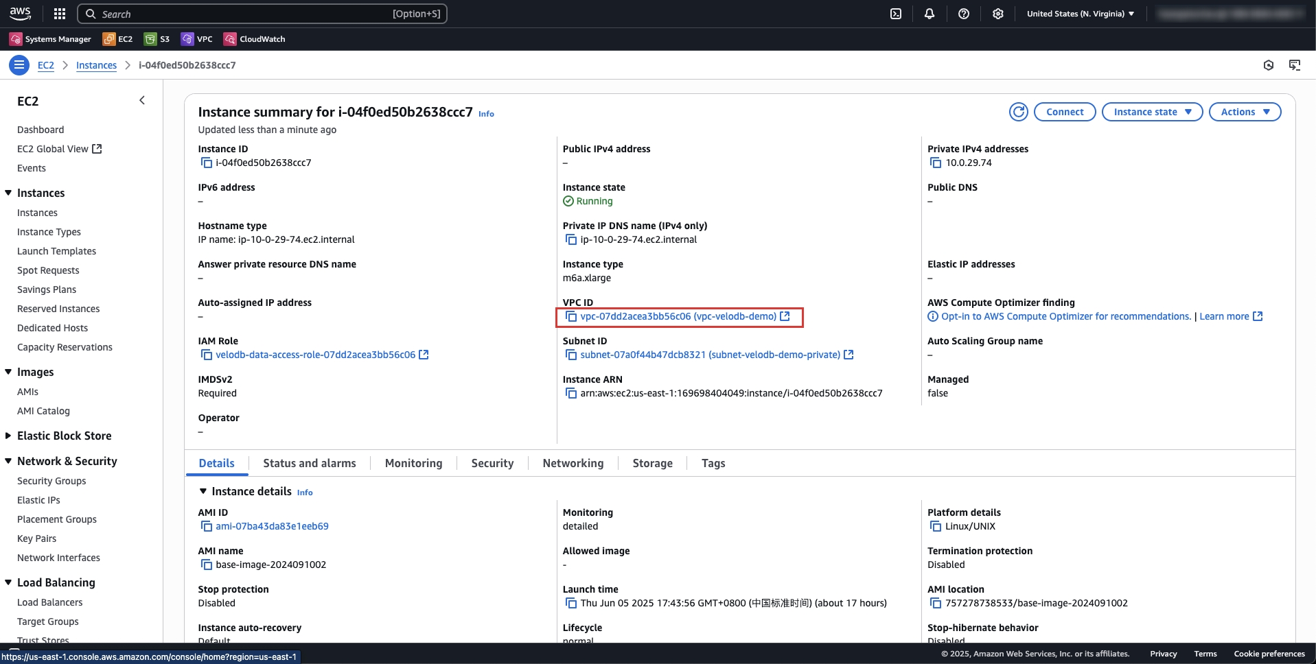Open the notifications bell
Image resolution: width=1316 pixels, height=664 pixels.
(x=930, y=14)
